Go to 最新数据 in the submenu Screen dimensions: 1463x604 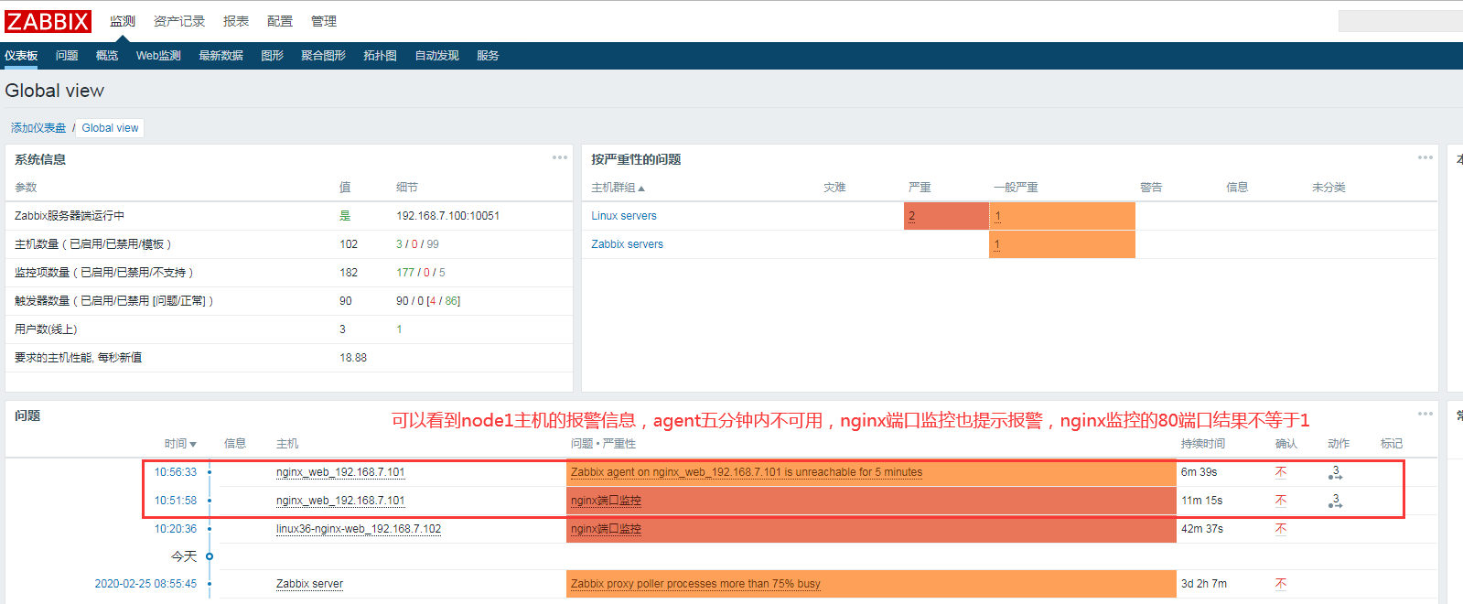221,56
